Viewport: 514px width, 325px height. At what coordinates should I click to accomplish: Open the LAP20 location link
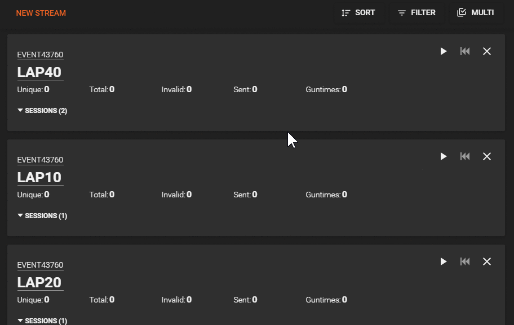39,282
